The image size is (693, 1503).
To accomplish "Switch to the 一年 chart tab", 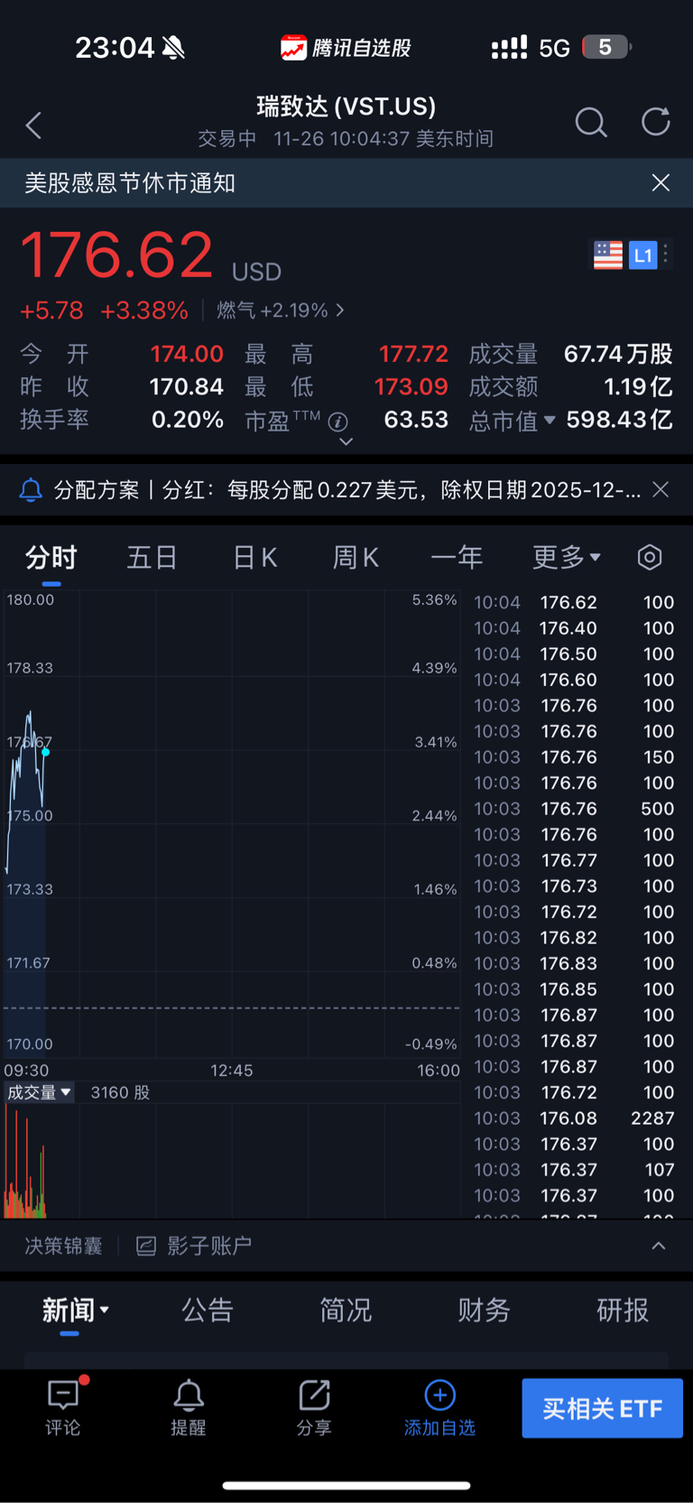I will 457,558.
